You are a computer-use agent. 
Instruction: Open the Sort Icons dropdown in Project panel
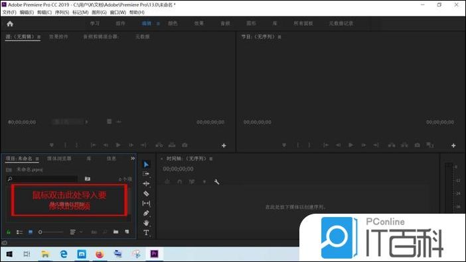(x=76, y=232)
